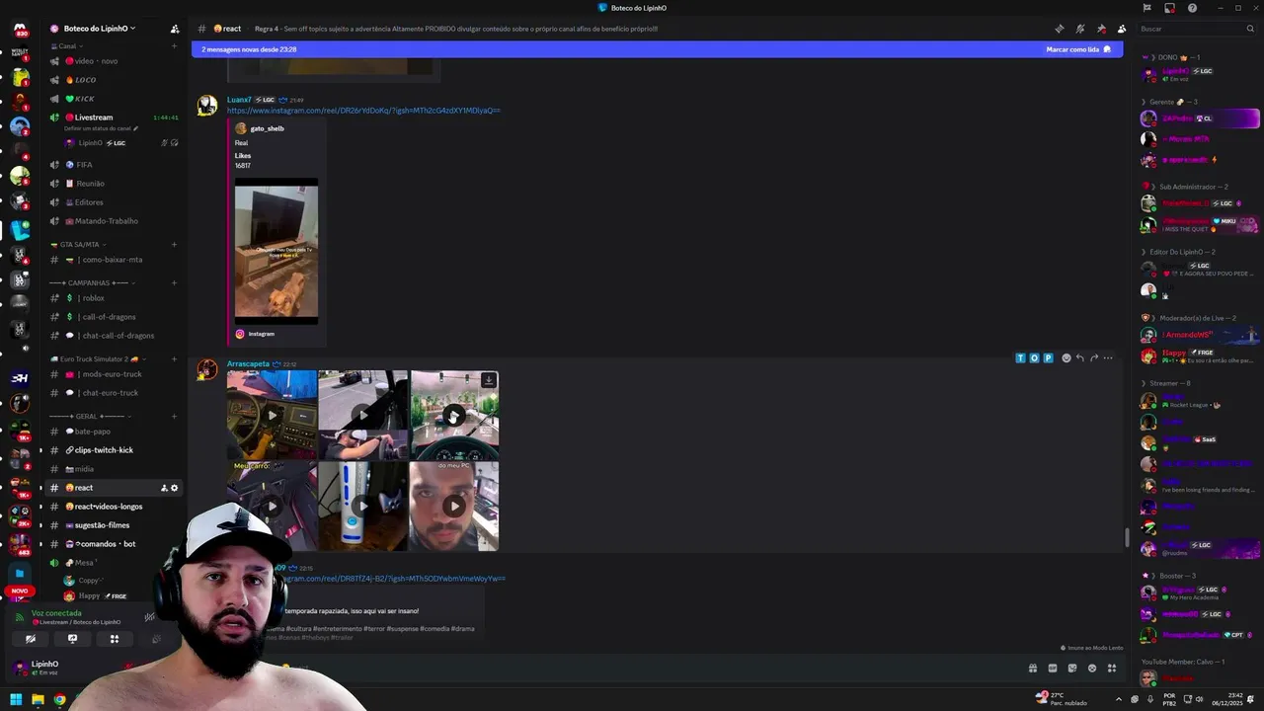Play the 'Meu carro' video thumbnail
This screenshot has width=1264, height=711.
coord(272,507)
